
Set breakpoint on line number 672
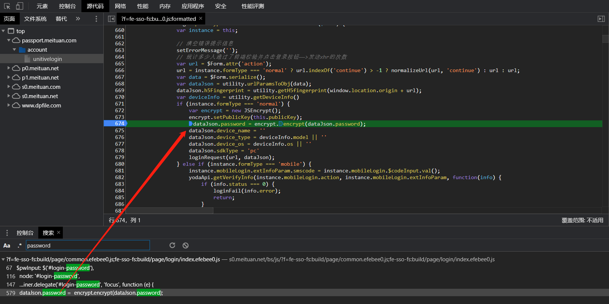click(x=119, y=110)
